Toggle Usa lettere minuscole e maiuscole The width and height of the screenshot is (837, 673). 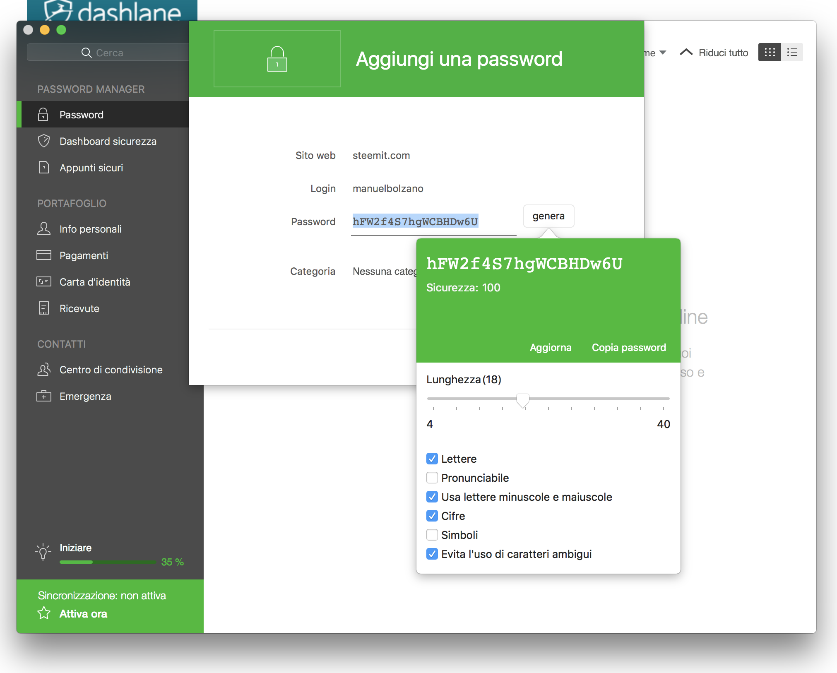pyautogui.click(x=432, y=497)
